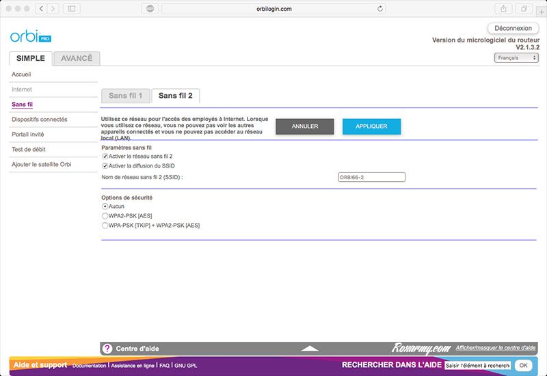Screen dimensions: 547x376
Task: Open the Français language dropdown
Action: point(516,58)
